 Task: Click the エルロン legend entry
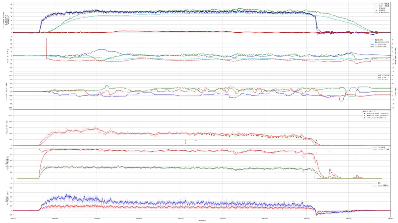click(383, 80)
